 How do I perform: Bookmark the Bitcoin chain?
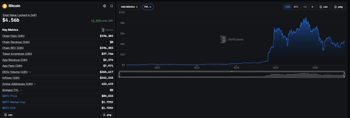point(112,6)
